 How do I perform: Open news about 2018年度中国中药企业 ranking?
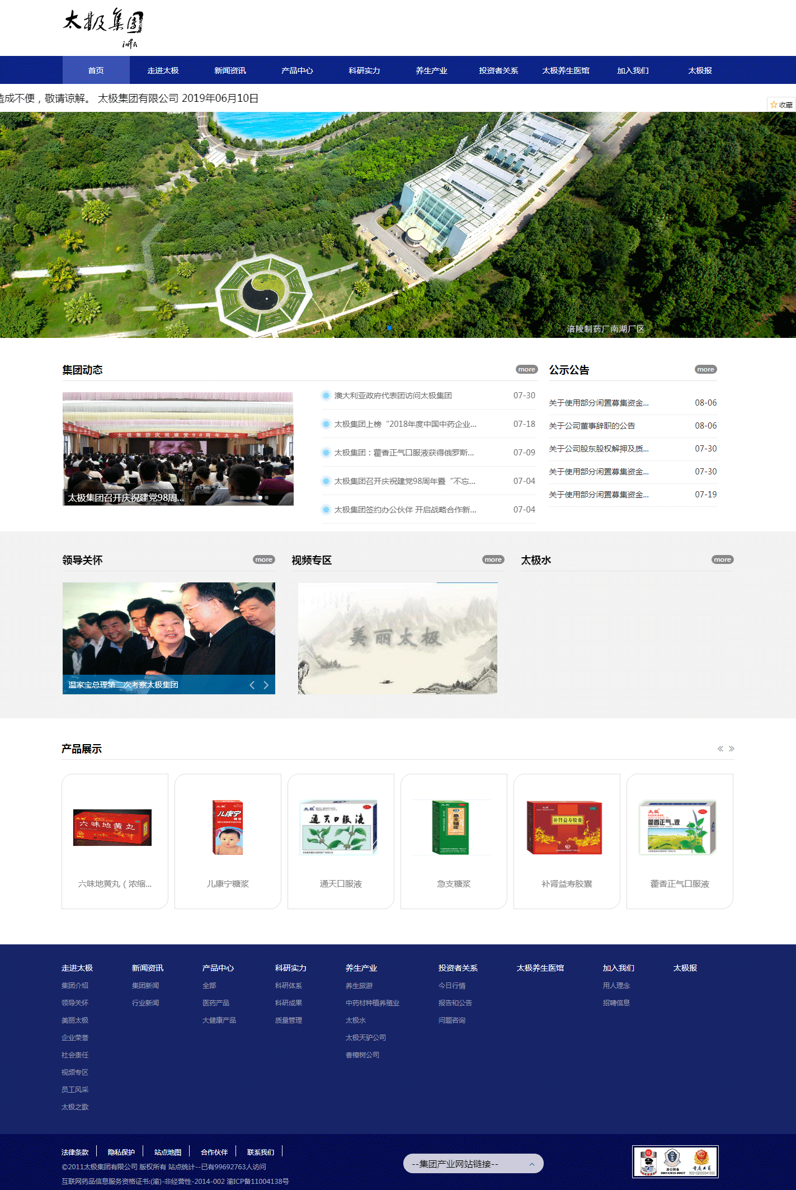405,424
